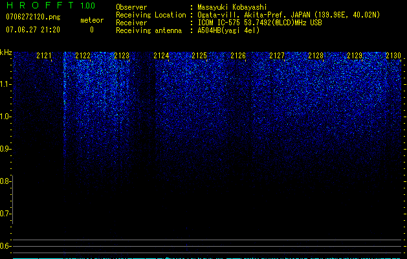Click the Receiver label
The image size is (407, 259).
pyautogui.click(x=131, y=23)
